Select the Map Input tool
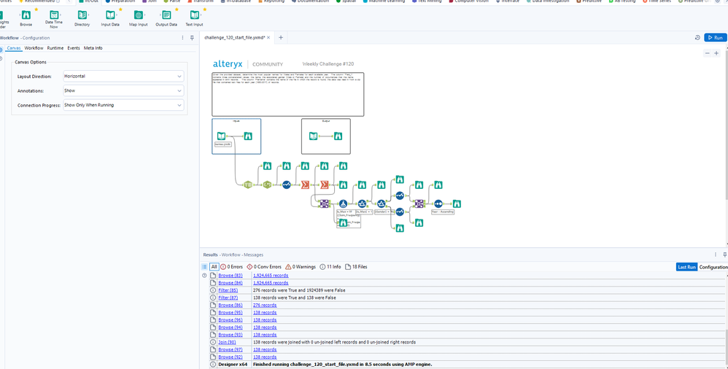 pos(139,18)
